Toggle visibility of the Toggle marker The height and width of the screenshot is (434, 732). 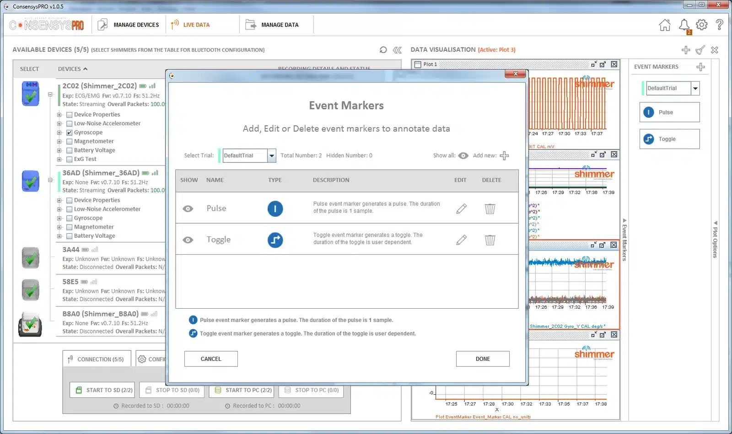[188, 240]
